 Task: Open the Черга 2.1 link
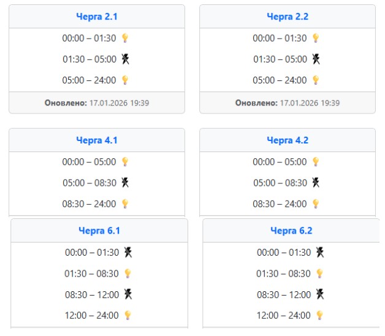pyautogui.click(x=97, y=17)
